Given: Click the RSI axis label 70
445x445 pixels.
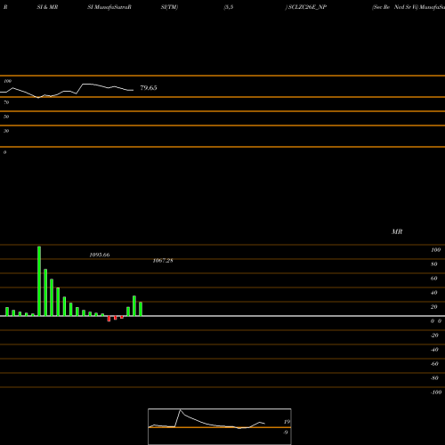Looking at the screenshot, I should click(x=6, y=102).
